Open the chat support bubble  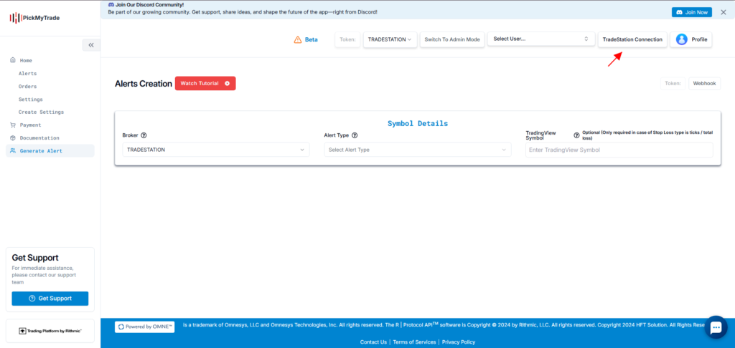(716, 327)
